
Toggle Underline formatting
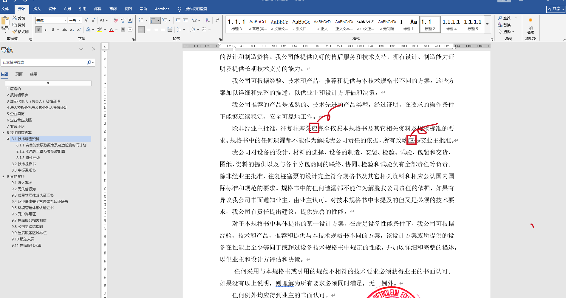click(53, 30)
